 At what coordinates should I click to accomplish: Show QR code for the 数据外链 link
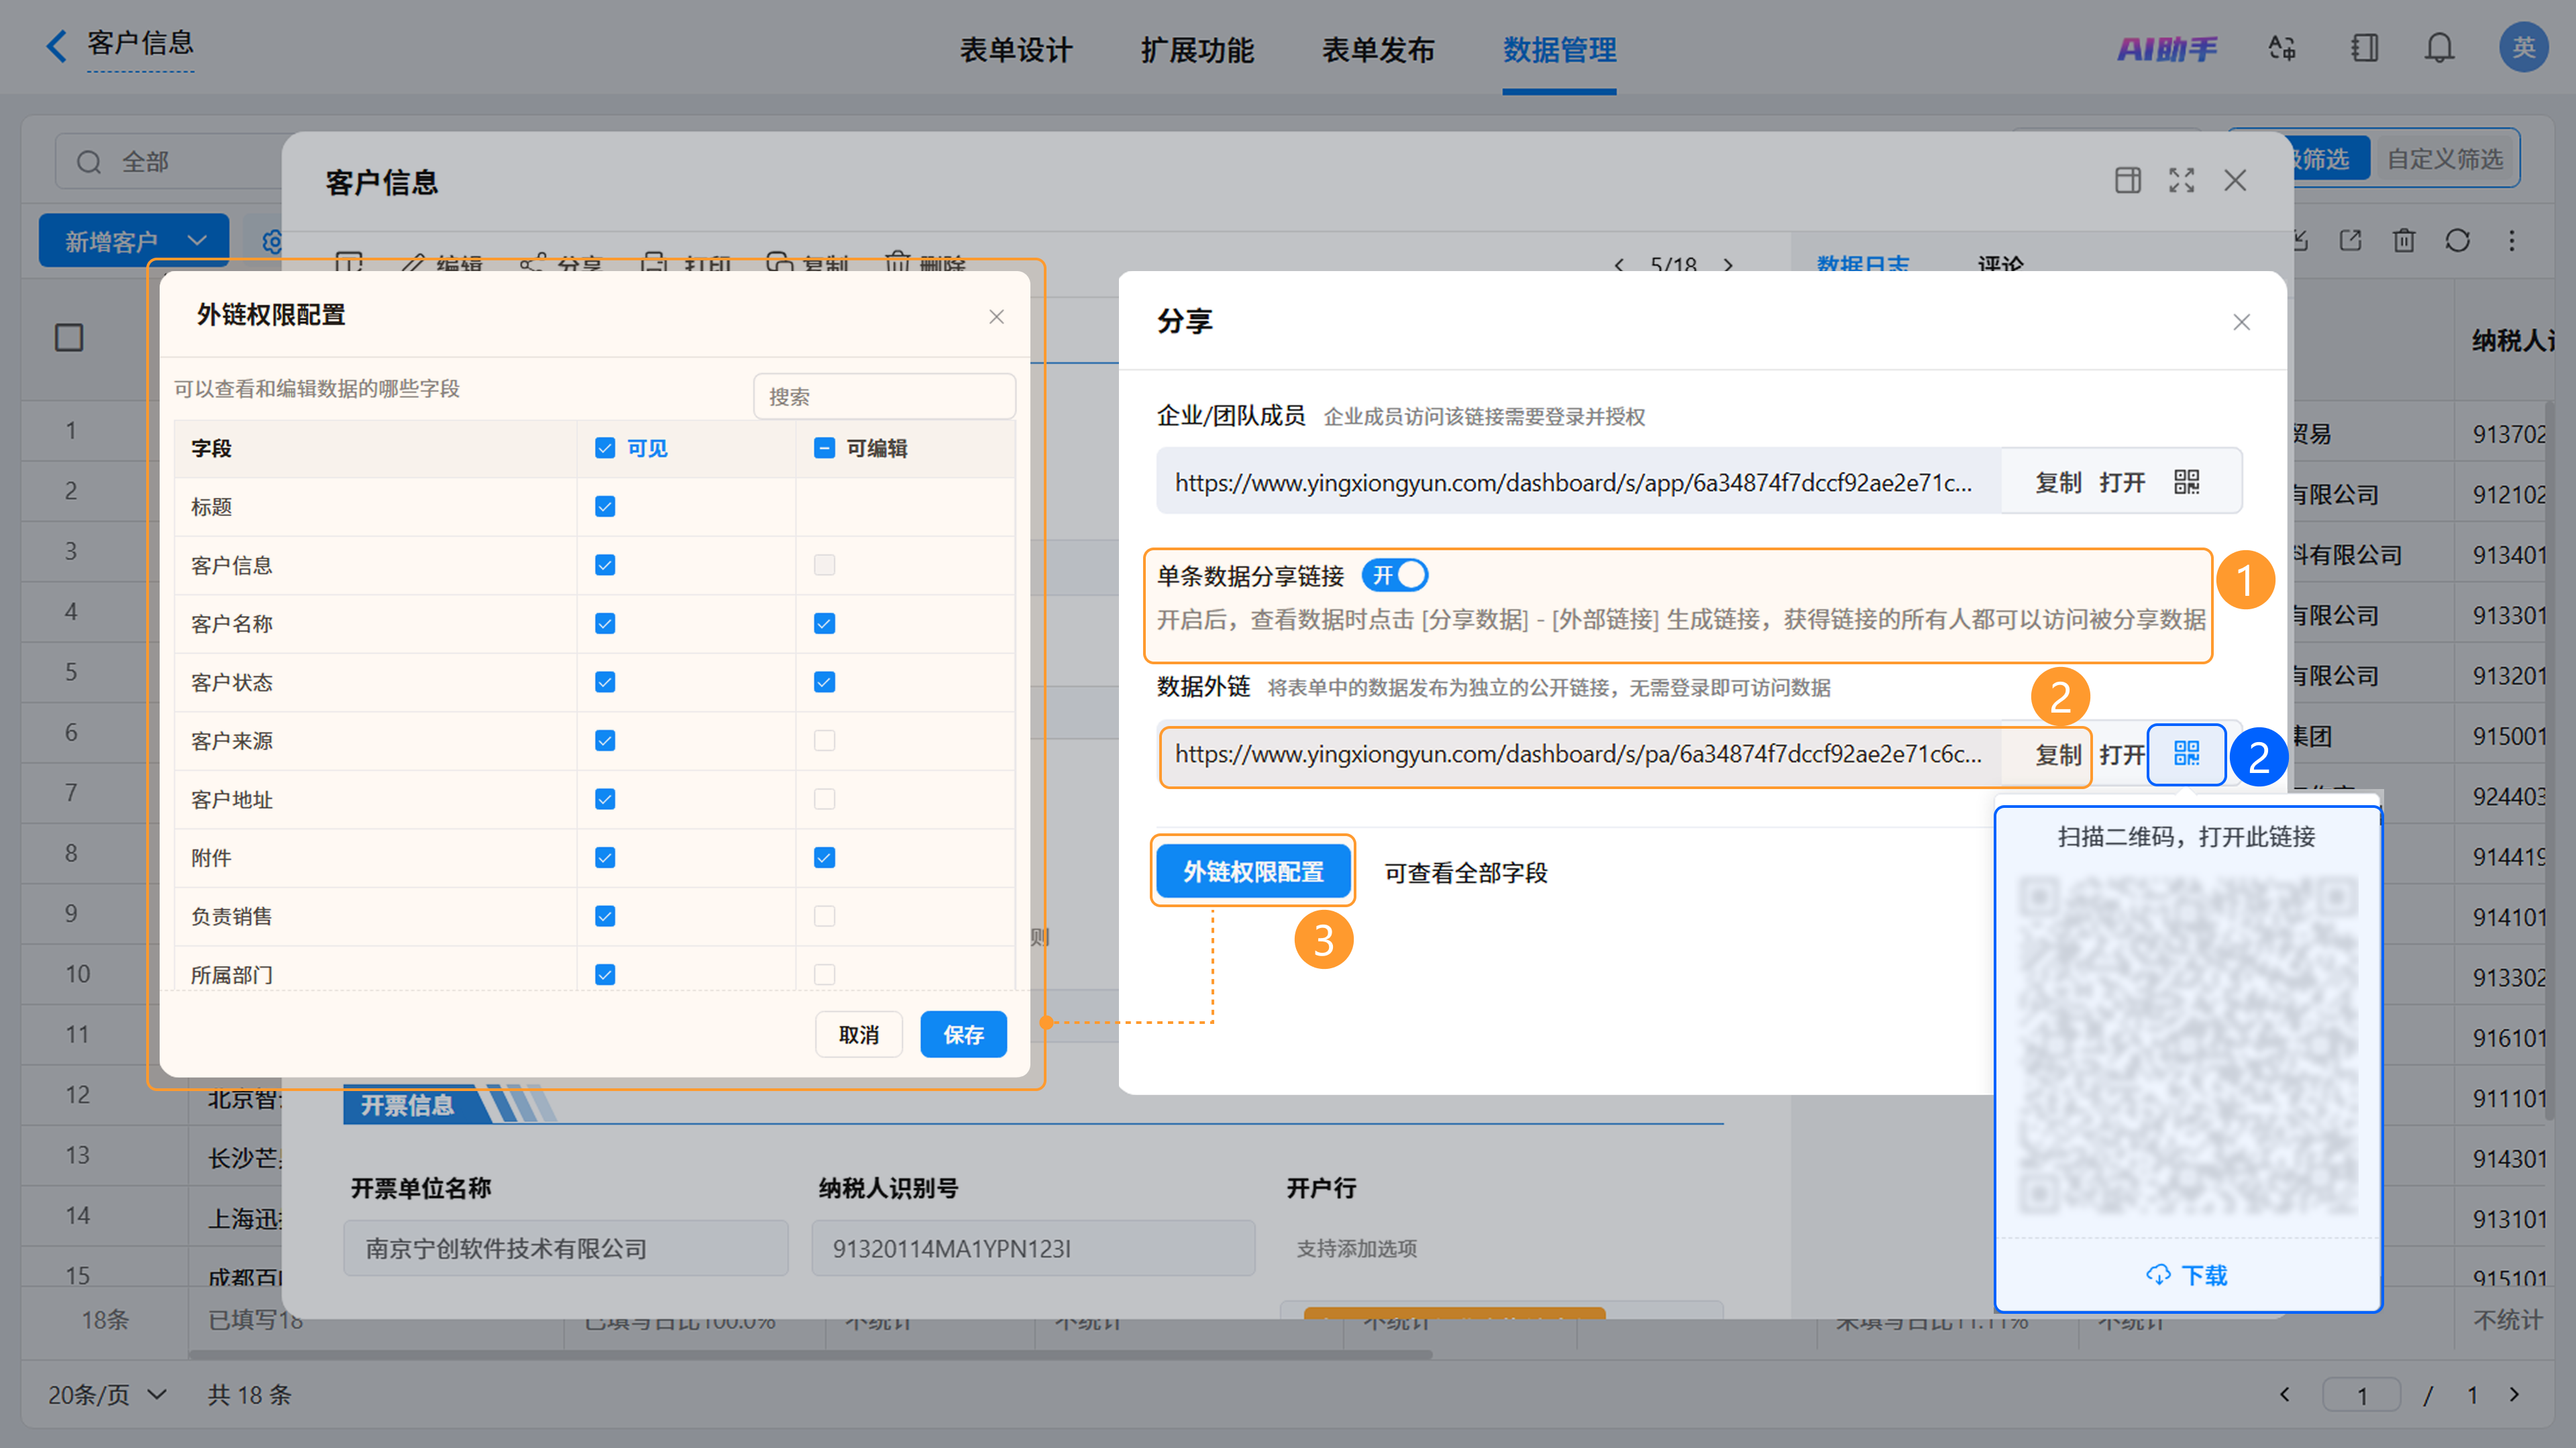[x=2187, y=753]
